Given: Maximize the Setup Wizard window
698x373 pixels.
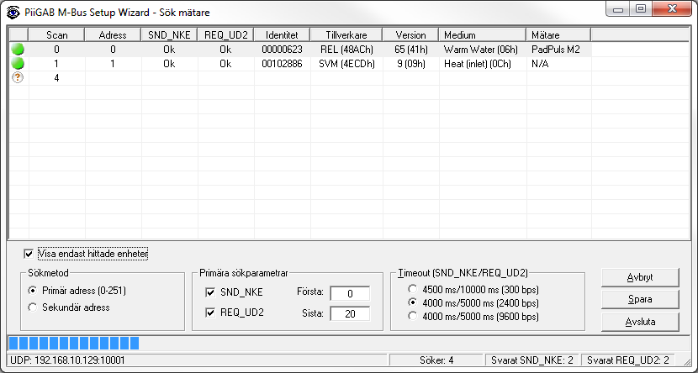Looking at the screenshot, I should pyautogui.click(x=640, y=9).
